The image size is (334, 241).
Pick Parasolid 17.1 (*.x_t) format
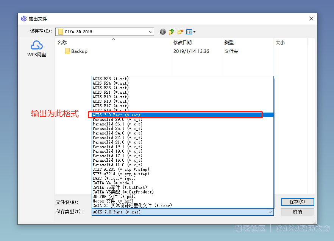pos(183,156)
